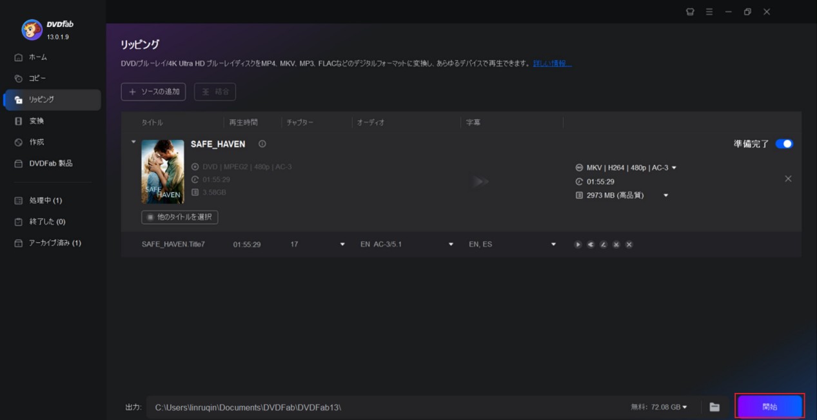Open the 詳しい情報 link
The height and width of the screenshot is (420, 817).
coord(552,64)
